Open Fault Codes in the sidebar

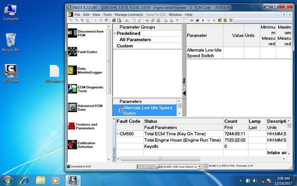tap(83, 52)
